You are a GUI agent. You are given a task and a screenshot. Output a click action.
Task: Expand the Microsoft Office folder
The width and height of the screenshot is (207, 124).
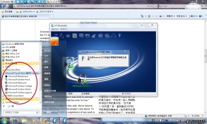[x=13, y=70]
